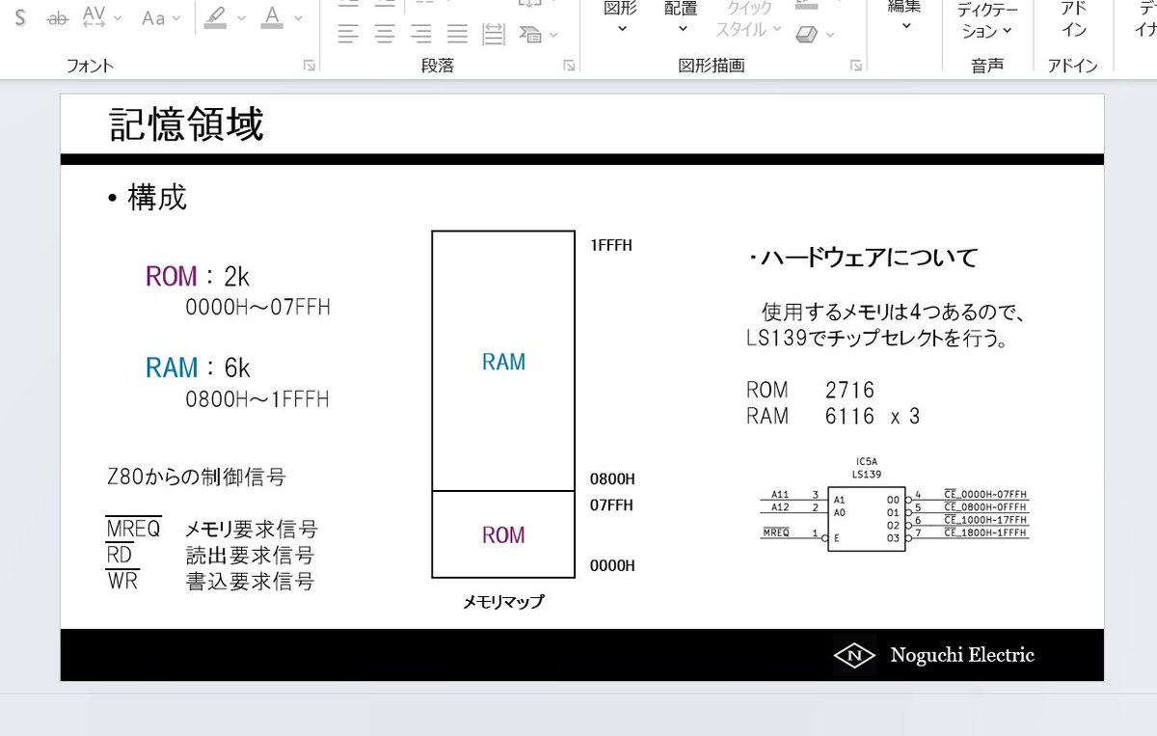Click the 0800H address label
Screen dimensions: 1157x736
click(x=612, y=478)
